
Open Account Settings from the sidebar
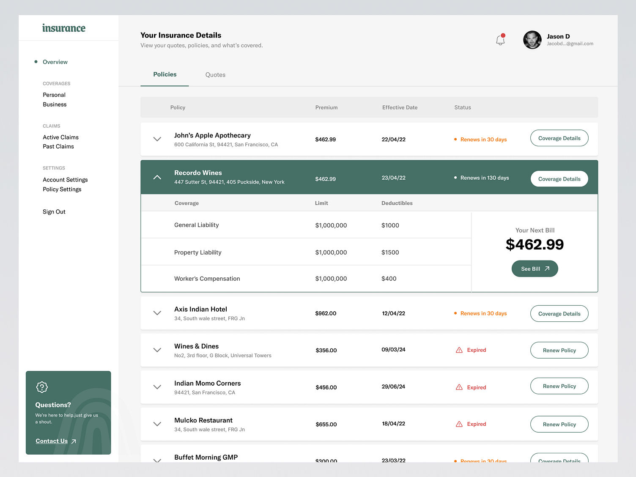[65, 179]
